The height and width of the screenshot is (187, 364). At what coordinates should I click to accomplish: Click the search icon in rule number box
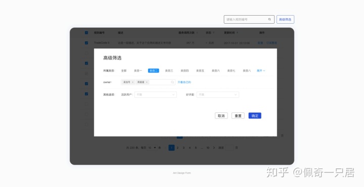269,20
